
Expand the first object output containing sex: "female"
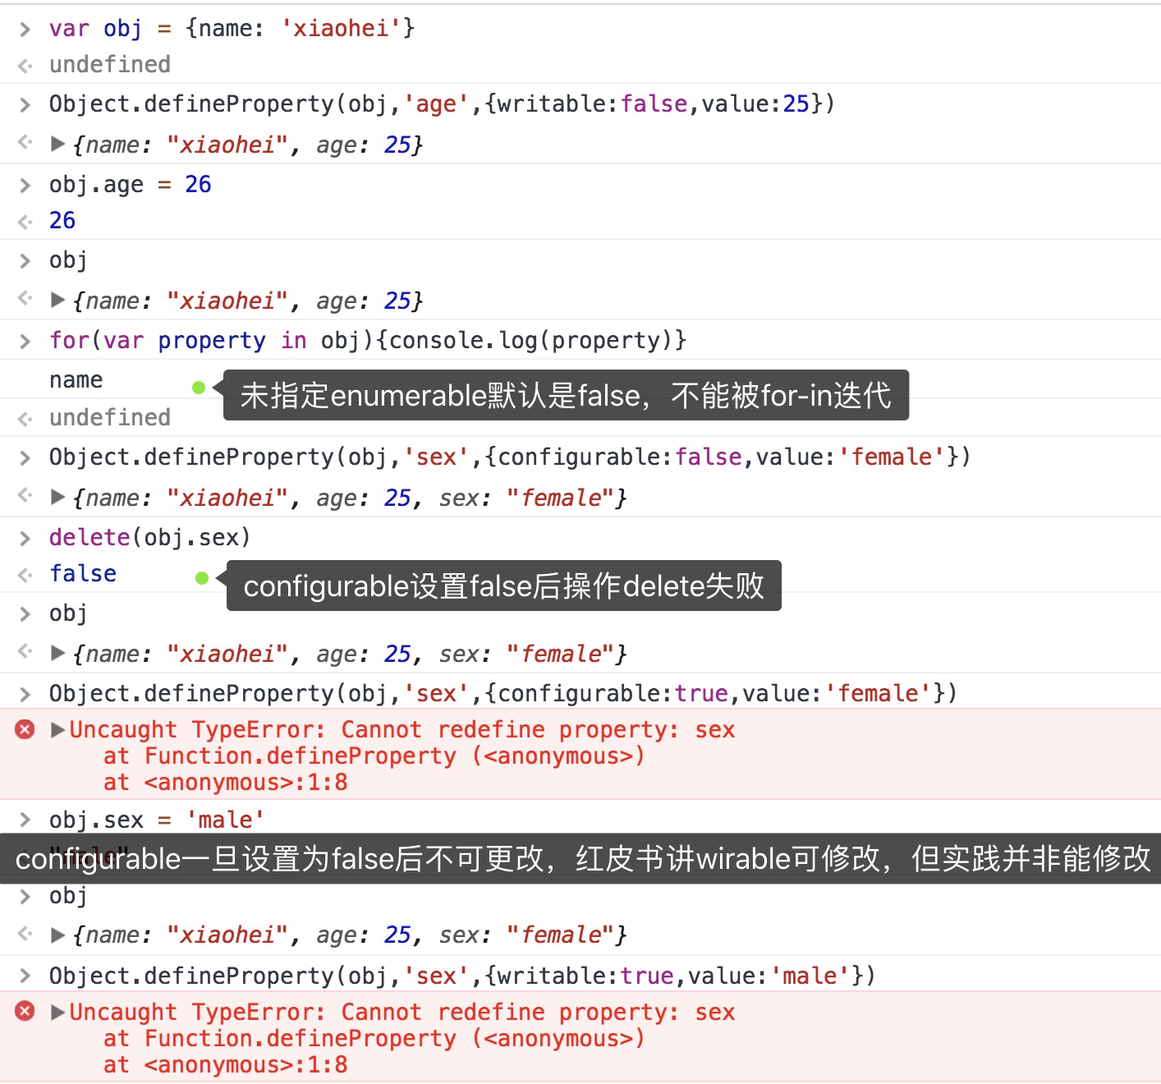point(58,497)
